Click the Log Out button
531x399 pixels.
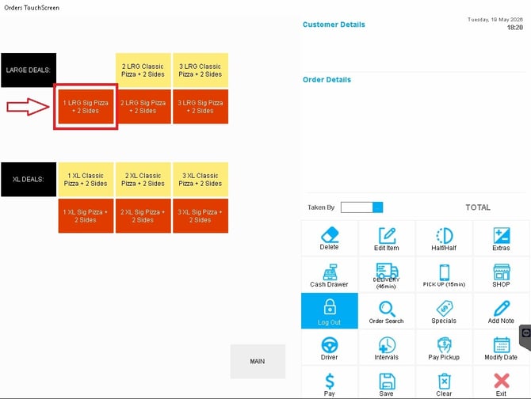(x=329, y=311)
